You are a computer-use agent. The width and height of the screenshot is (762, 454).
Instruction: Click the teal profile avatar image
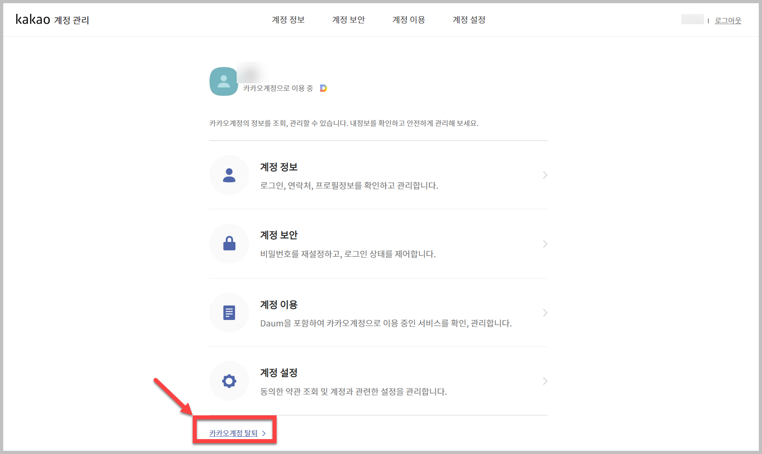[x=224, y=81]
